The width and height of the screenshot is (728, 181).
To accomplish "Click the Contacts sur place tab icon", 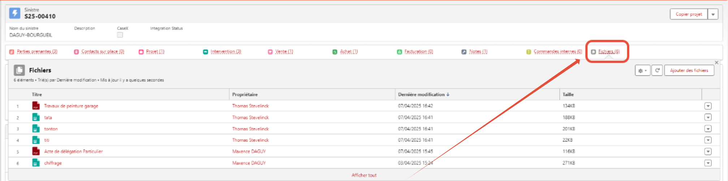I will click(x=76, y=52).
